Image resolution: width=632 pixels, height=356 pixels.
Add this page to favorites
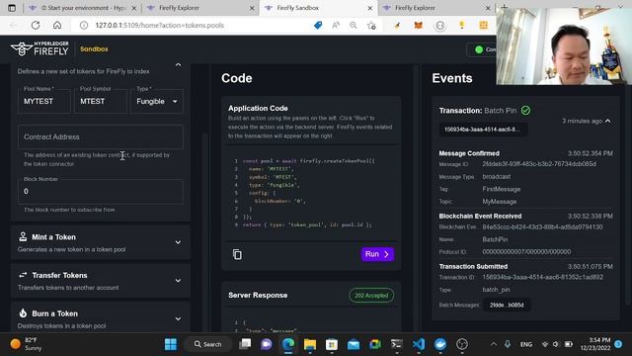click(371, 26)
